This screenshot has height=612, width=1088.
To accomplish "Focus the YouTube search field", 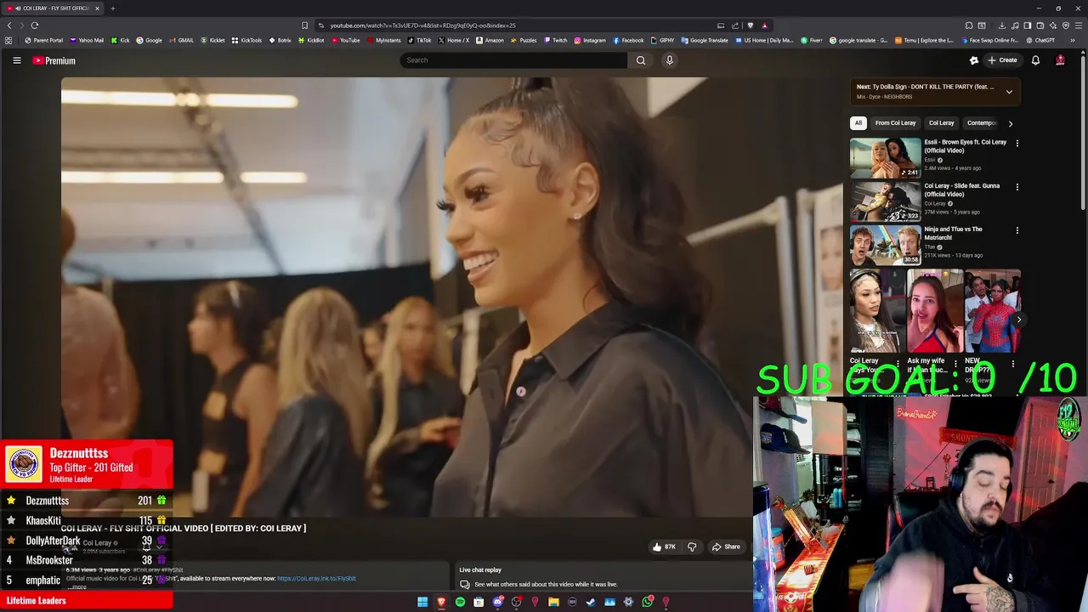I will pyautogui.click(x=513, y=60).
